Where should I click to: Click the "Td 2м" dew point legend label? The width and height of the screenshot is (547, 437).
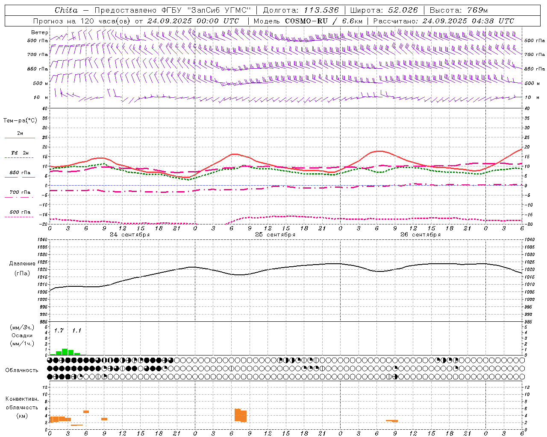click(20, 153)
